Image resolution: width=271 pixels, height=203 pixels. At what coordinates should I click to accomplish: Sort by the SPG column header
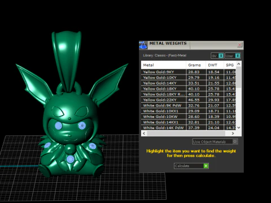click(x=230, y=65)
